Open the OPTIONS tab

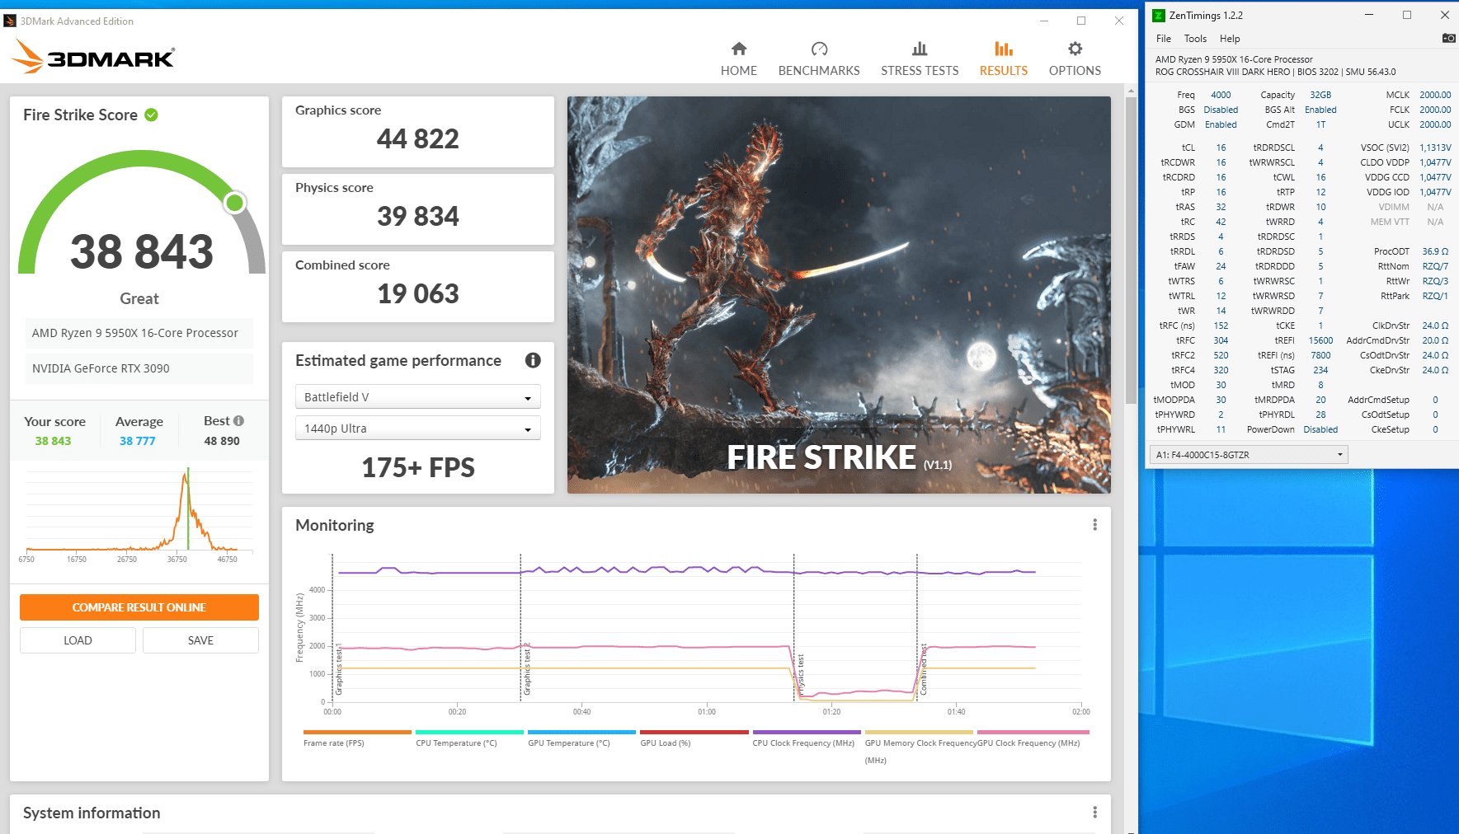(1075, 71)
